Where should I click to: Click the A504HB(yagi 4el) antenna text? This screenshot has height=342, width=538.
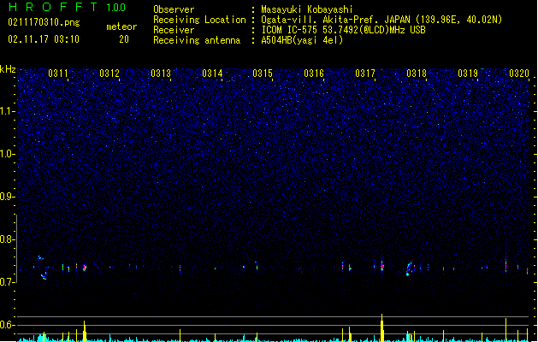pos(302,40)
